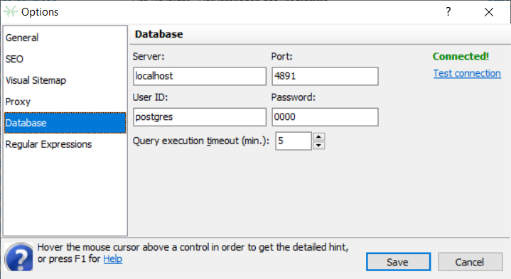Select the Database section in sidebar
The width and height of the screenshot is (511, 279).
pyautogui.click(x=65, y=123)
